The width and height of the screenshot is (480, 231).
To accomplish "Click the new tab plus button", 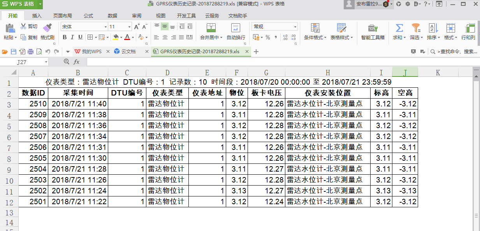I will (x=256, y=52).
